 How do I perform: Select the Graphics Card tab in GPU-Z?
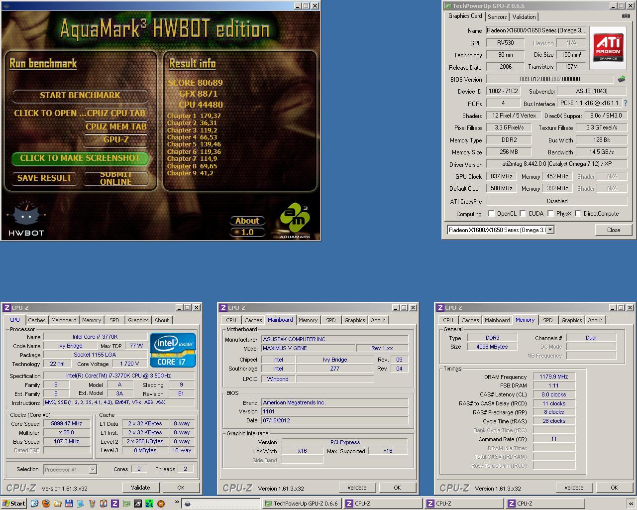point(465,16)
